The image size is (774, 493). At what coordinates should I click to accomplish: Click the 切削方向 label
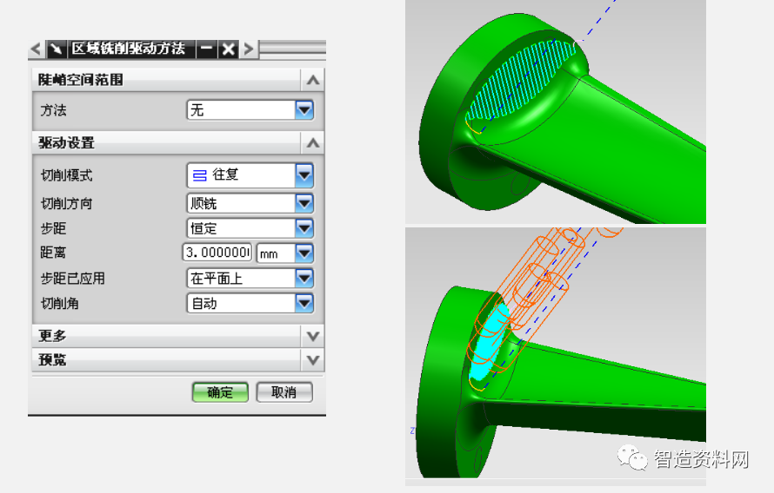67,203
